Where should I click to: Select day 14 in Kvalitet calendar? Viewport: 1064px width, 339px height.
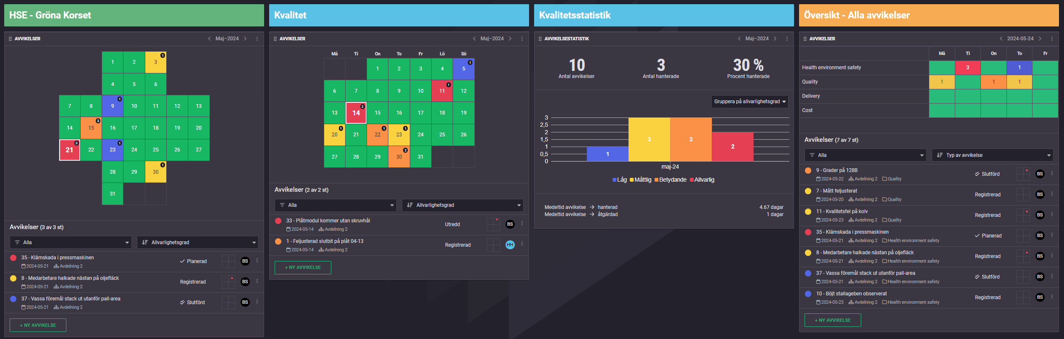(x=356, y=113)
